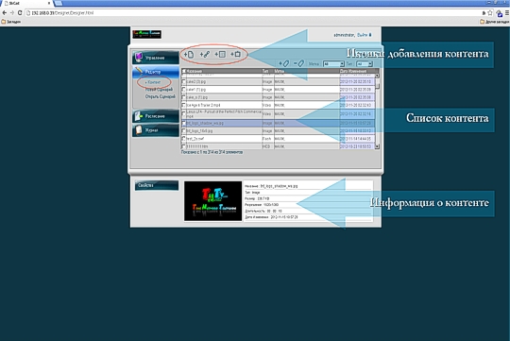Click the remove tag (minus) icon

(x=298, y=63)
